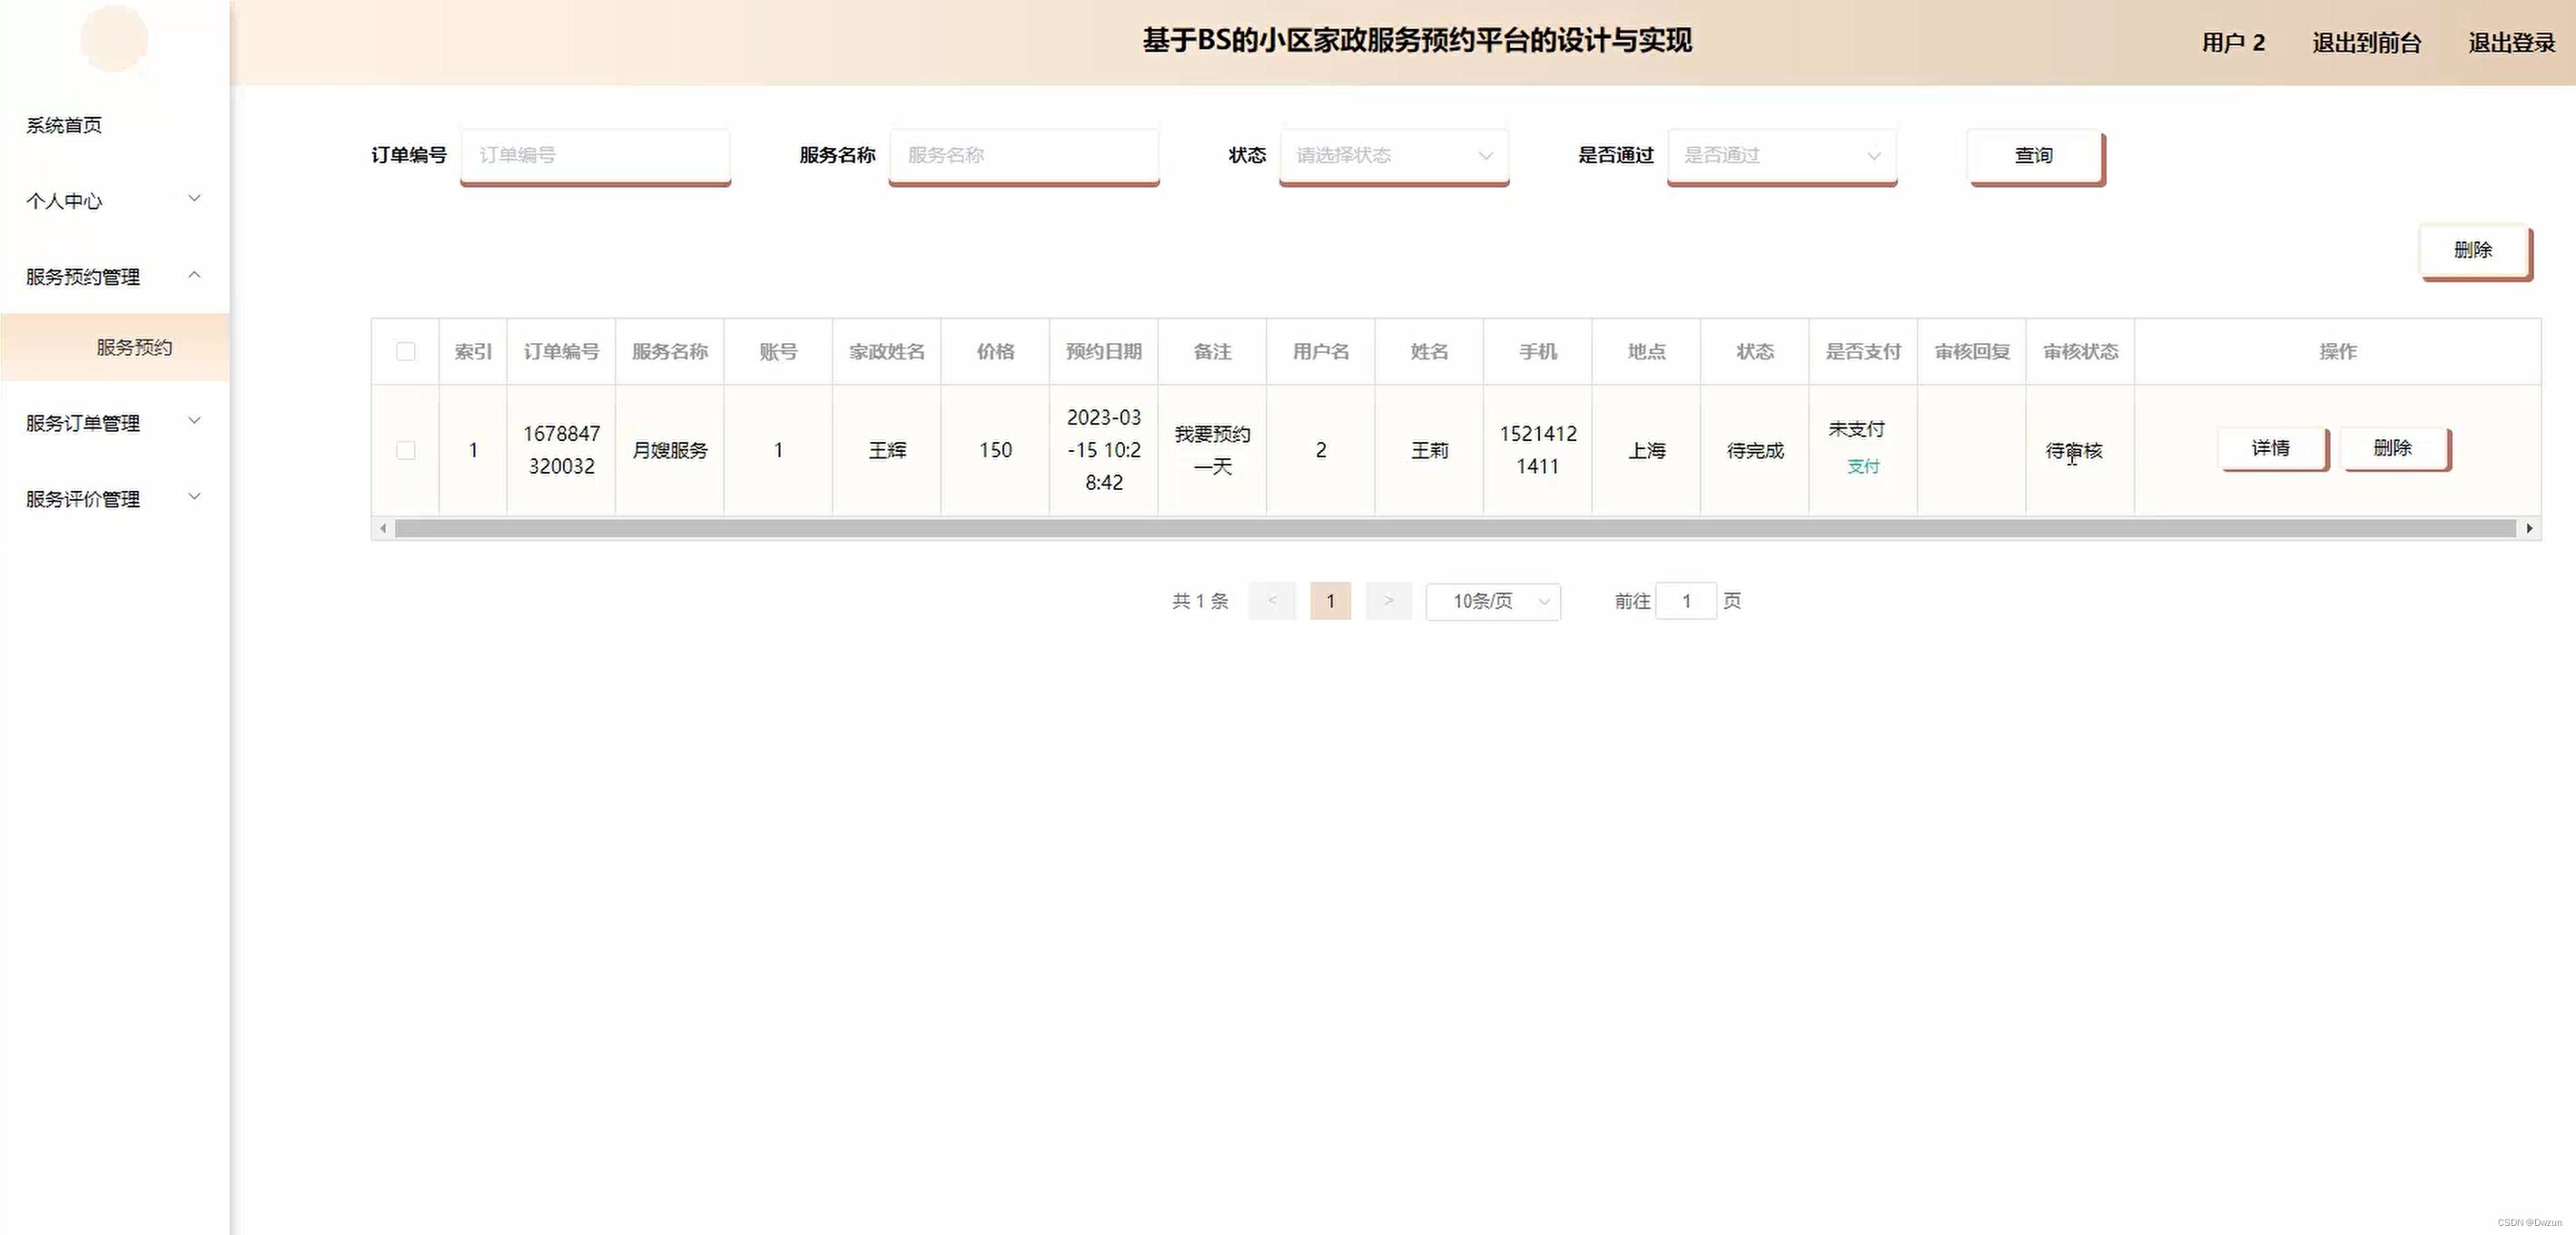The image size is (2576, 1235).
Task: Click the round avatar logo in sidebar
Action: click(114, 38)
